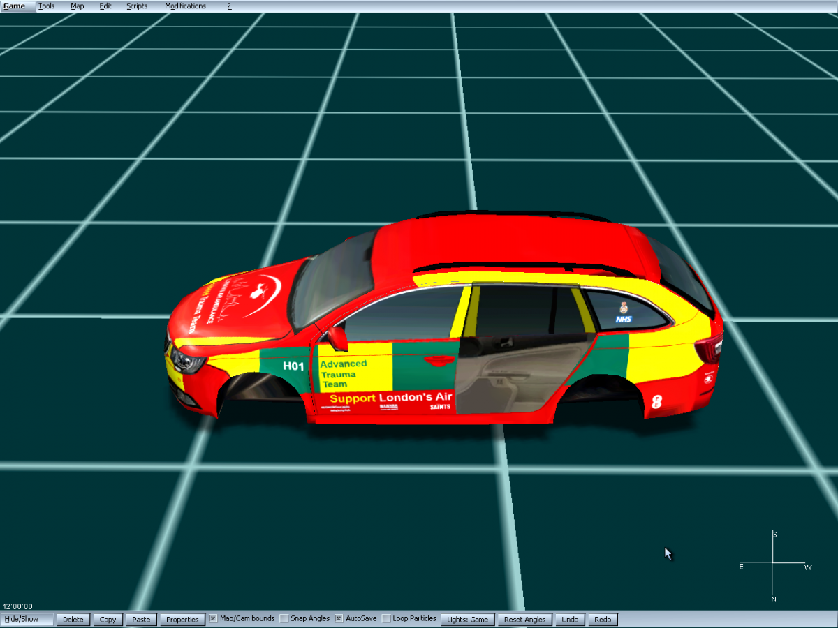Enable the Loop Particles checkbox
The width and height of the screenshot is (838, 628).
pos(386,618)
